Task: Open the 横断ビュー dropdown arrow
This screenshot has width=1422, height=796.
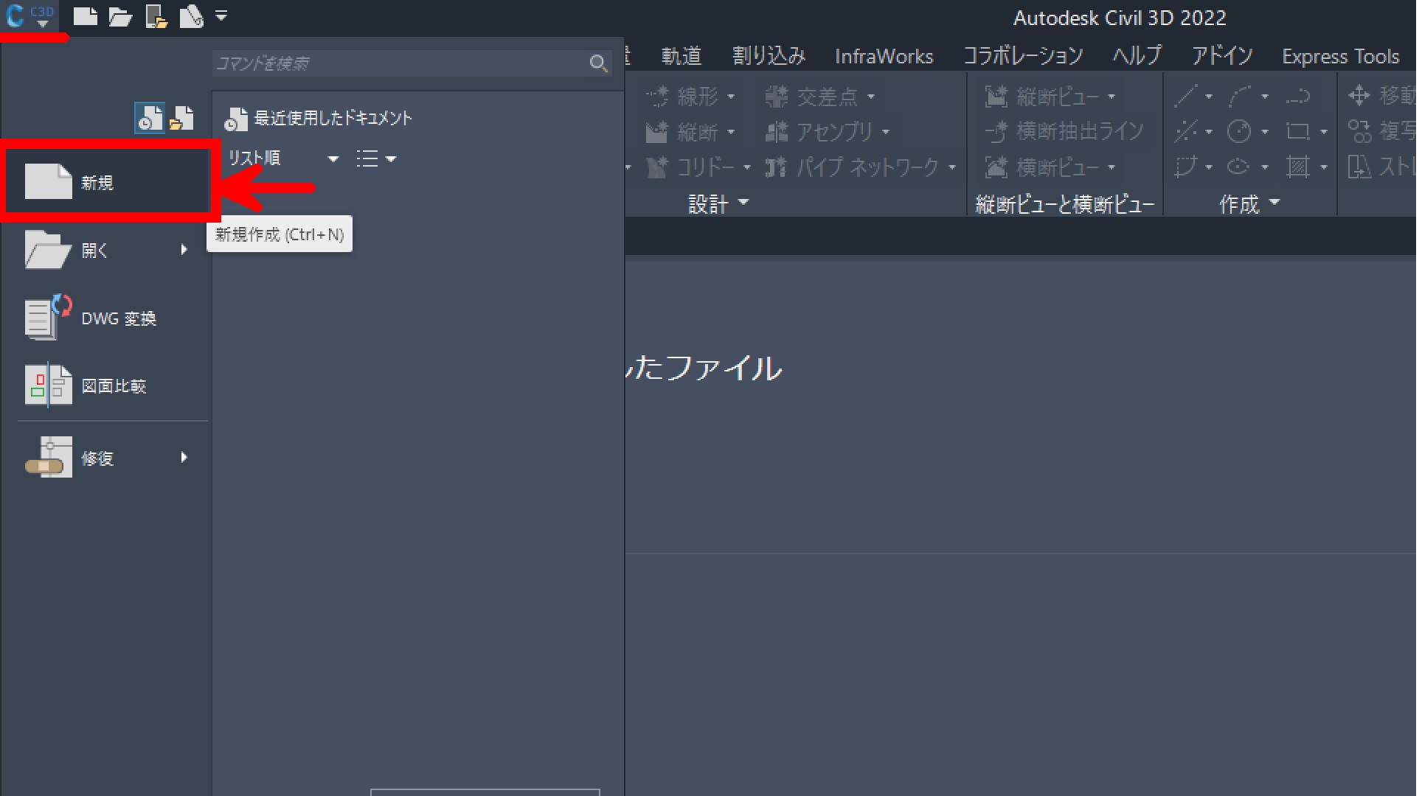Action: (1111, 168)
